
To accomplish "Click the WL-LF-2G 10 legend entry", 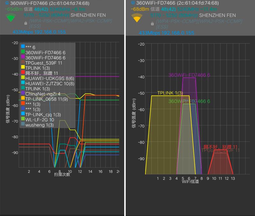I will click(x=38, y=120).
